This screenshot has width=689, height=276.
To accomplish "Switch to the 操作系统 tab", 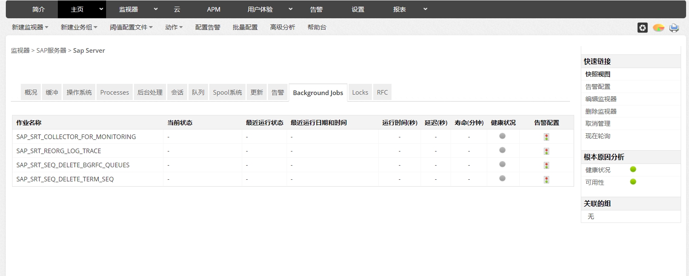I will [x=79, y=92].
